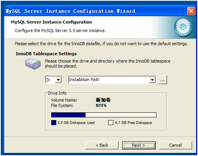Image resolution: width=198 pixels, height=156 pixels.
Task: Click the Drive Info group label
Action: (57, 93)
